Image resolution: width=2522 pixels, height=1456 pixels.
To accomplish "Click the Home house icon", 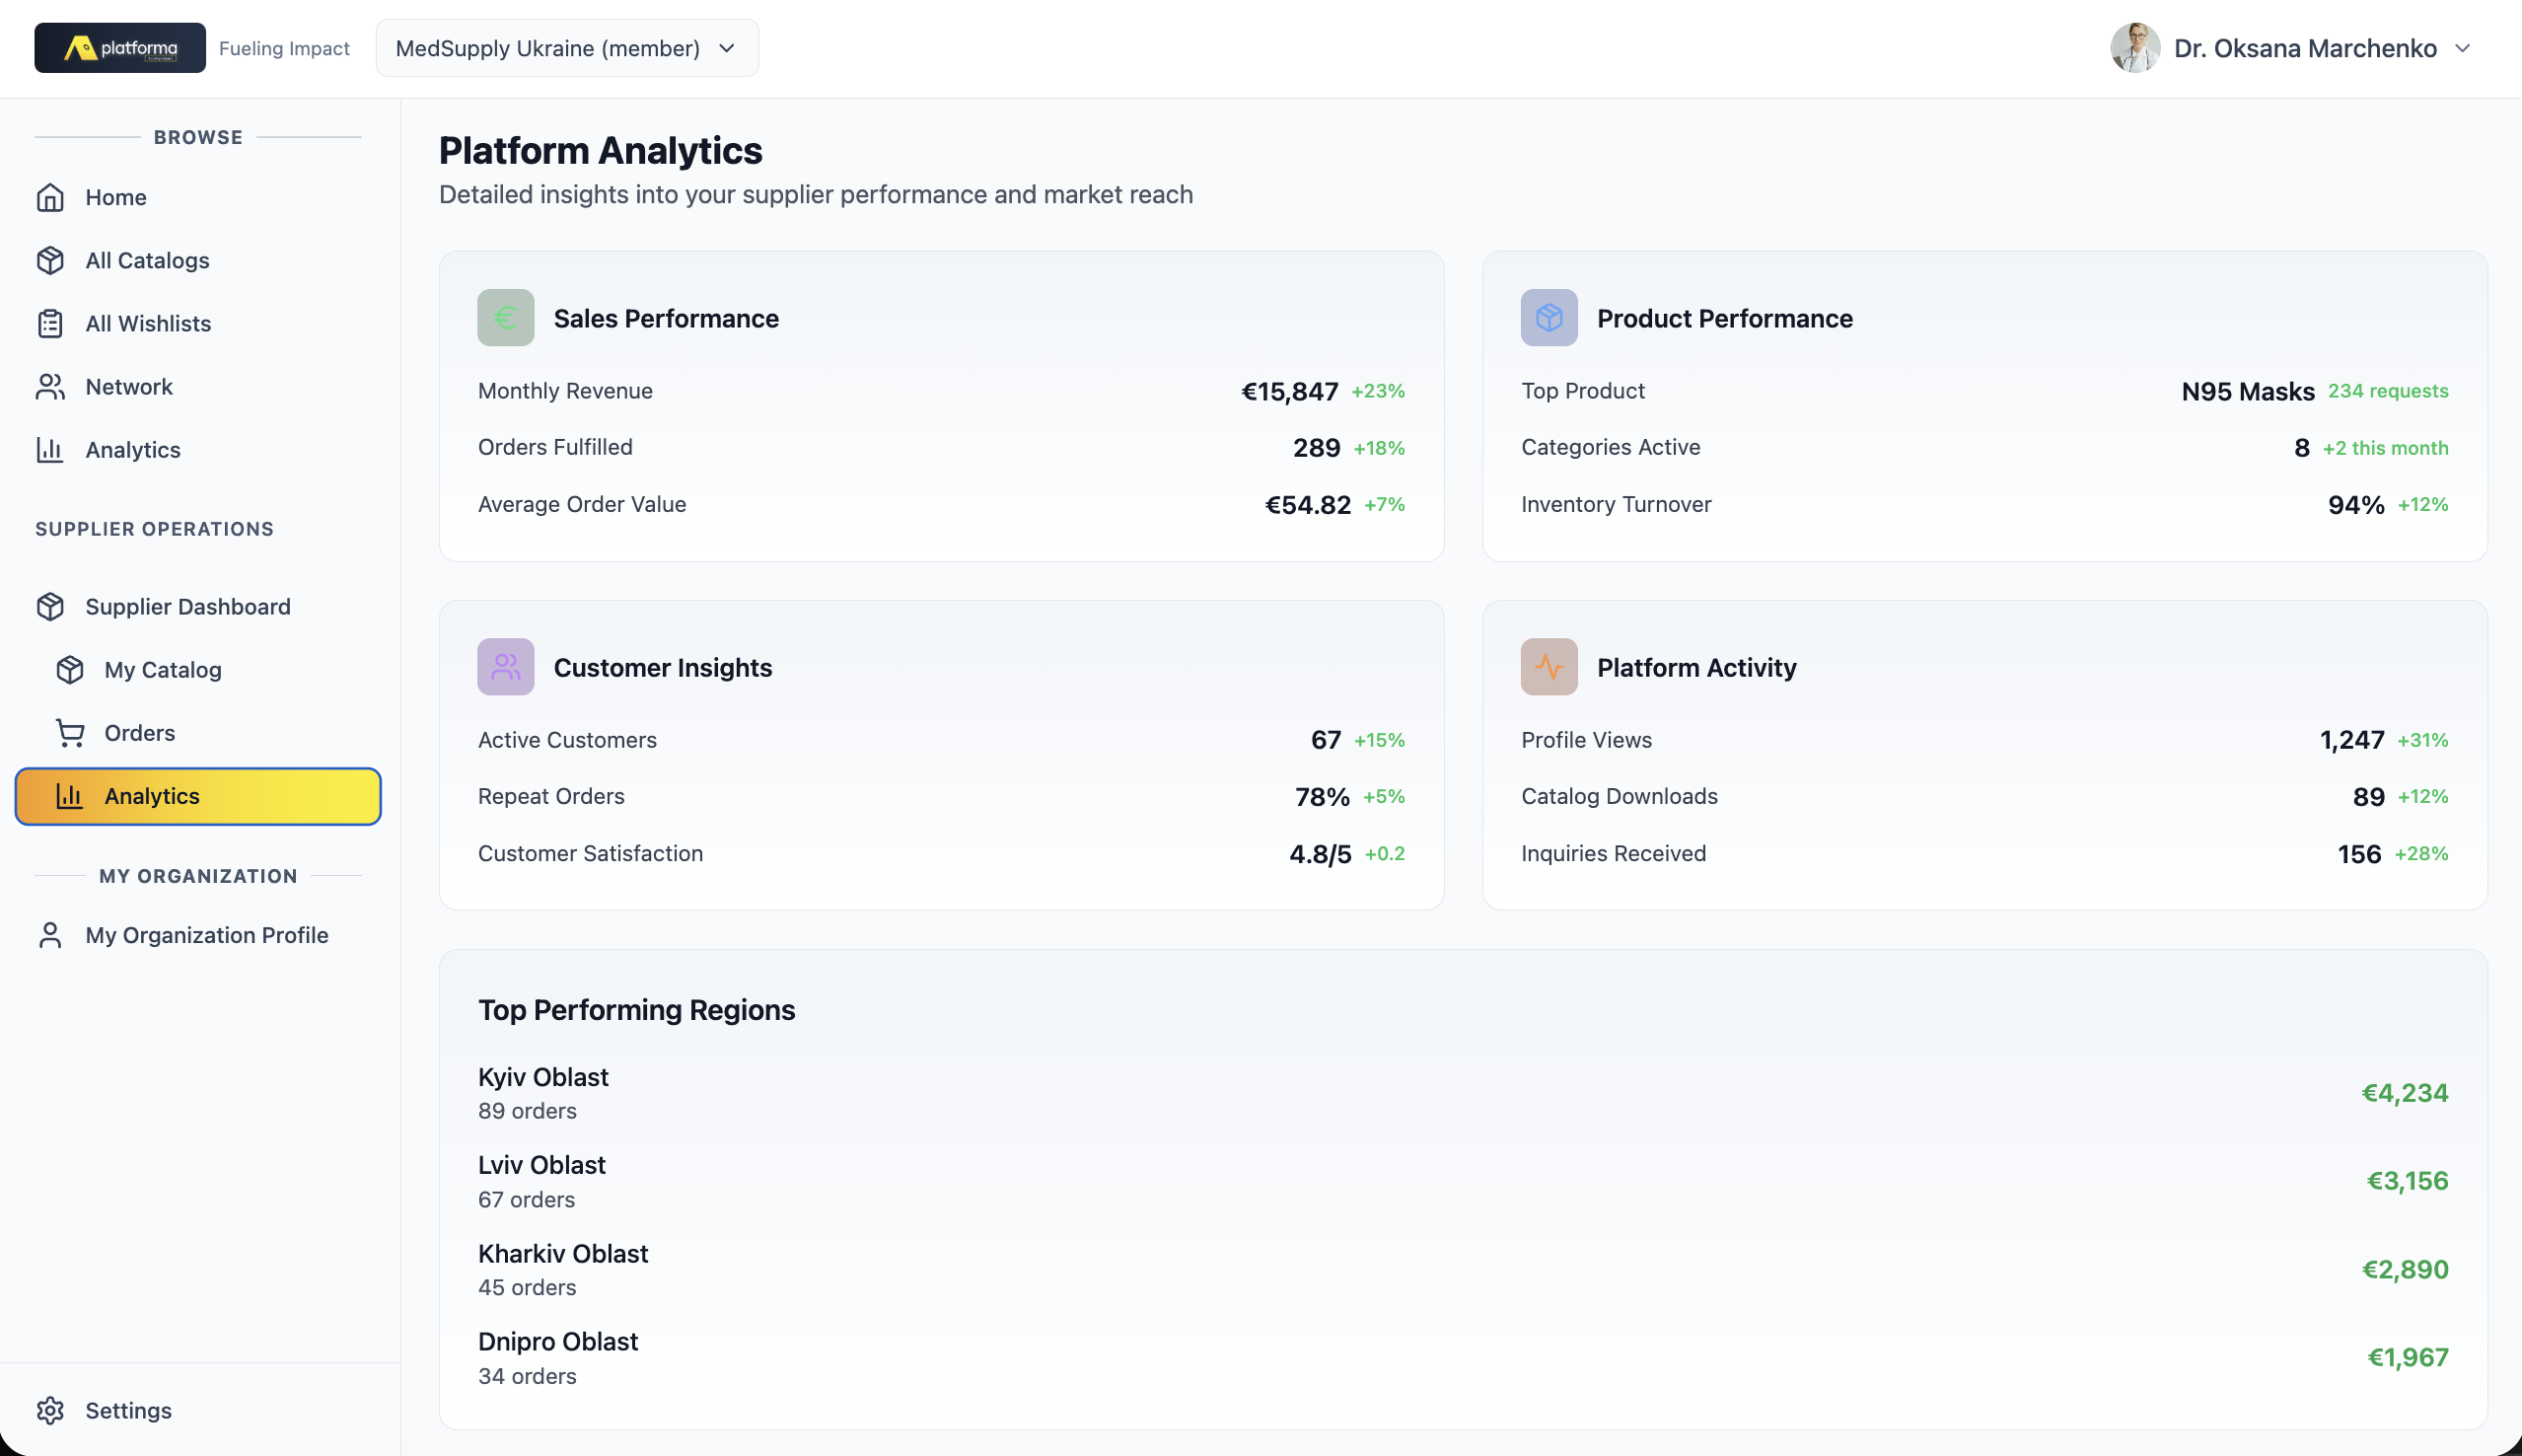I will pyautogui.click(x=50, y=198).
